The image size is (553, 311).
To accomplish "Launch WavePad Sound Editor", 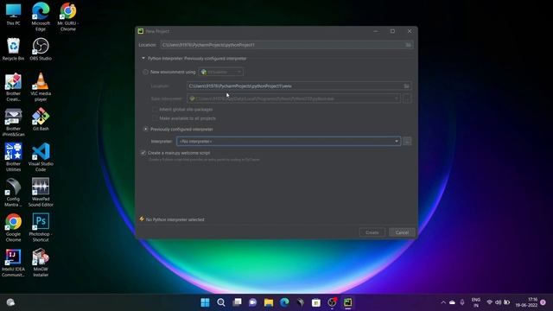I will click(x=41, y=193).
